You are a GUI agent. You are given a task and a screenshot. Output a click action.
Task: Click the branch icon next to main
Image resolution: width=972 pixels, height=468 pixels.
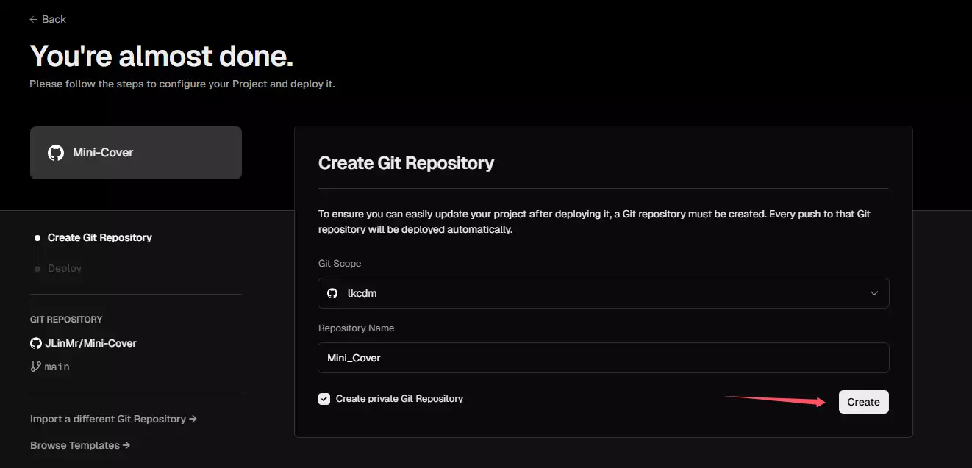pyautogui.click(x=35, y=367)
